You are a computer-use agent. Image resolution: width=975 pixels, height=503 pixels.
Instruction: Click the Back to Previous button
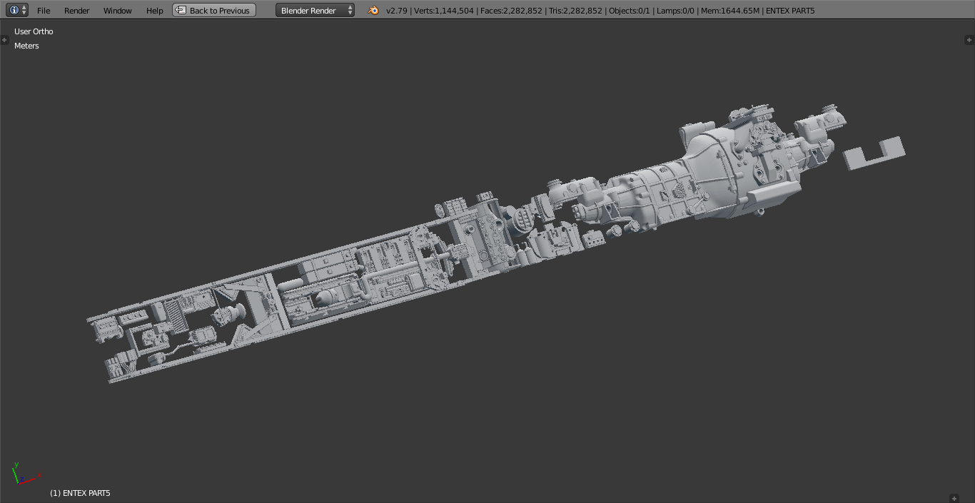(x=214, y=10)
